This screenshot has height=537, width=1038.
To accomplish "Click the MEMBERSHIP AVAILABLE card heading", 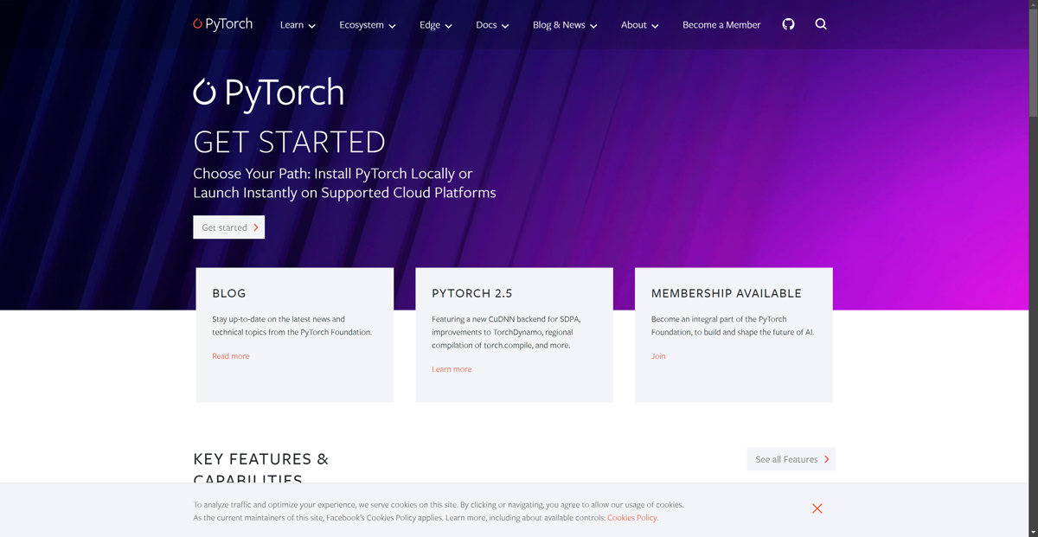I will [x=727, y=293].
